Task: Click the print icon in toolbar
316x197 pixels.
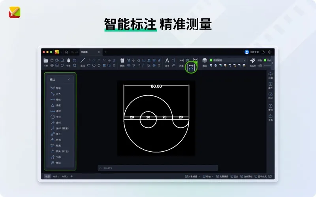Action: coord(52,65)
